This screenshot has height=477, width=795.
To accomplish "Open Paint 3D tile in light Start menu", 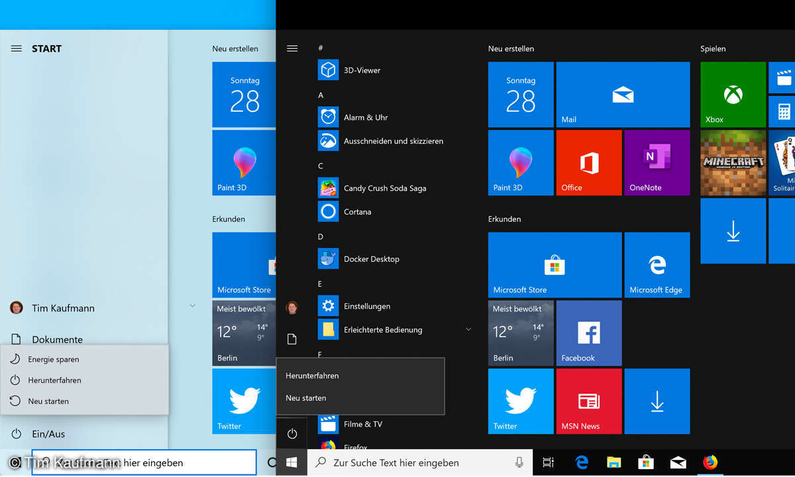I will click(x=244, y=163).
